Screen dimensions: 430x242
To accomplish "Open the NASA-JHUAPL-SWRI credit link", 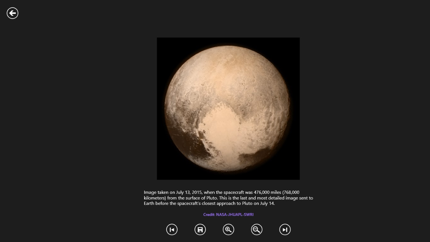I will click(229, 215).
